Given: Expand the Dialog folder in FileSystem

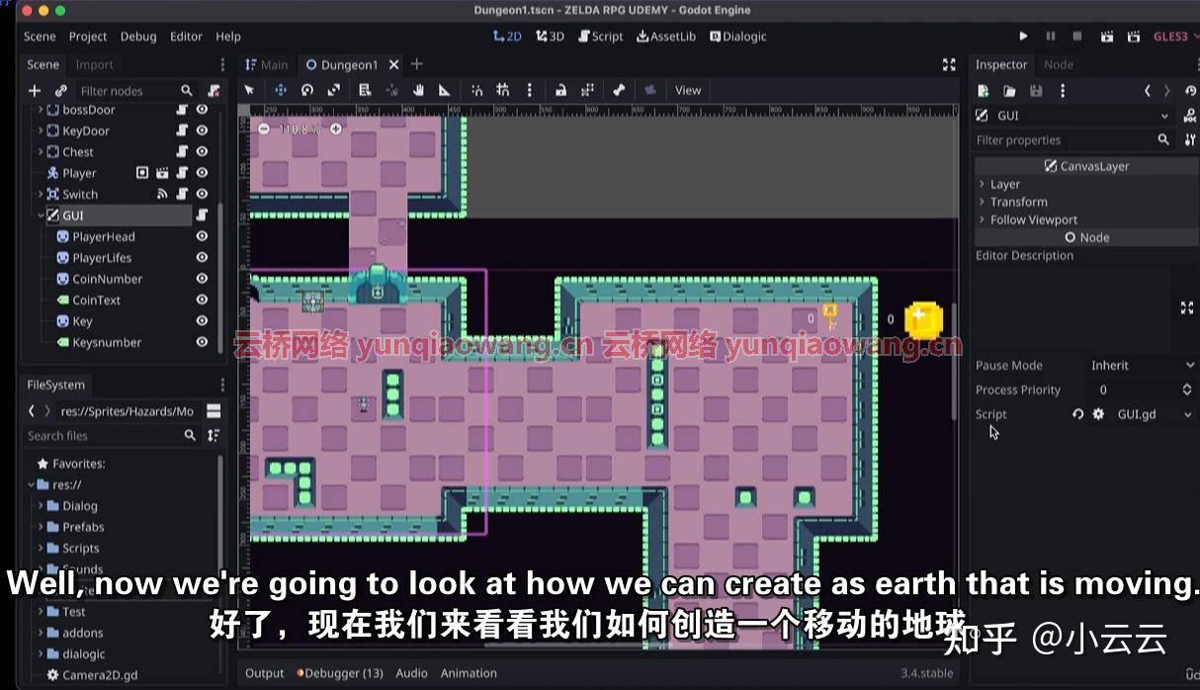Looking at the screenshot, I should click(41, 506).
